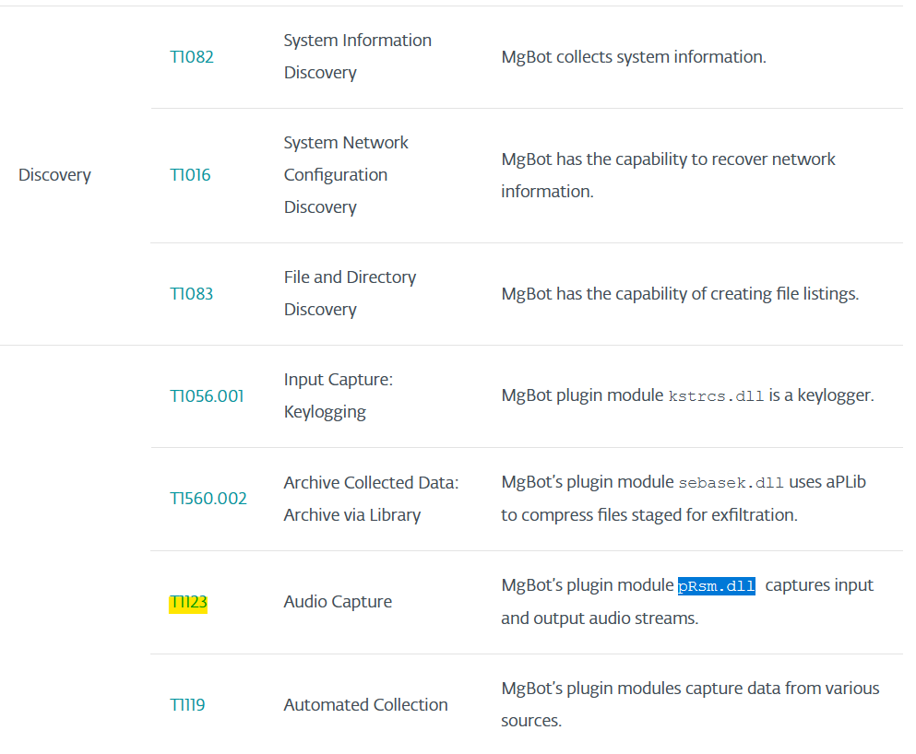Click File and Directory Discovery text
The image size is (916, 754).
coord(350,293)
